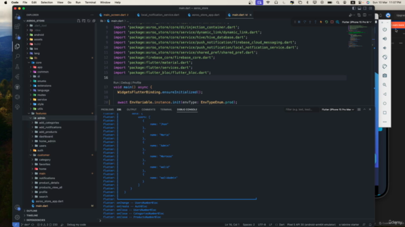The image size is (405, 227).
Task: Click the emulator zoom magnifier icon
Action: (385, 85)
